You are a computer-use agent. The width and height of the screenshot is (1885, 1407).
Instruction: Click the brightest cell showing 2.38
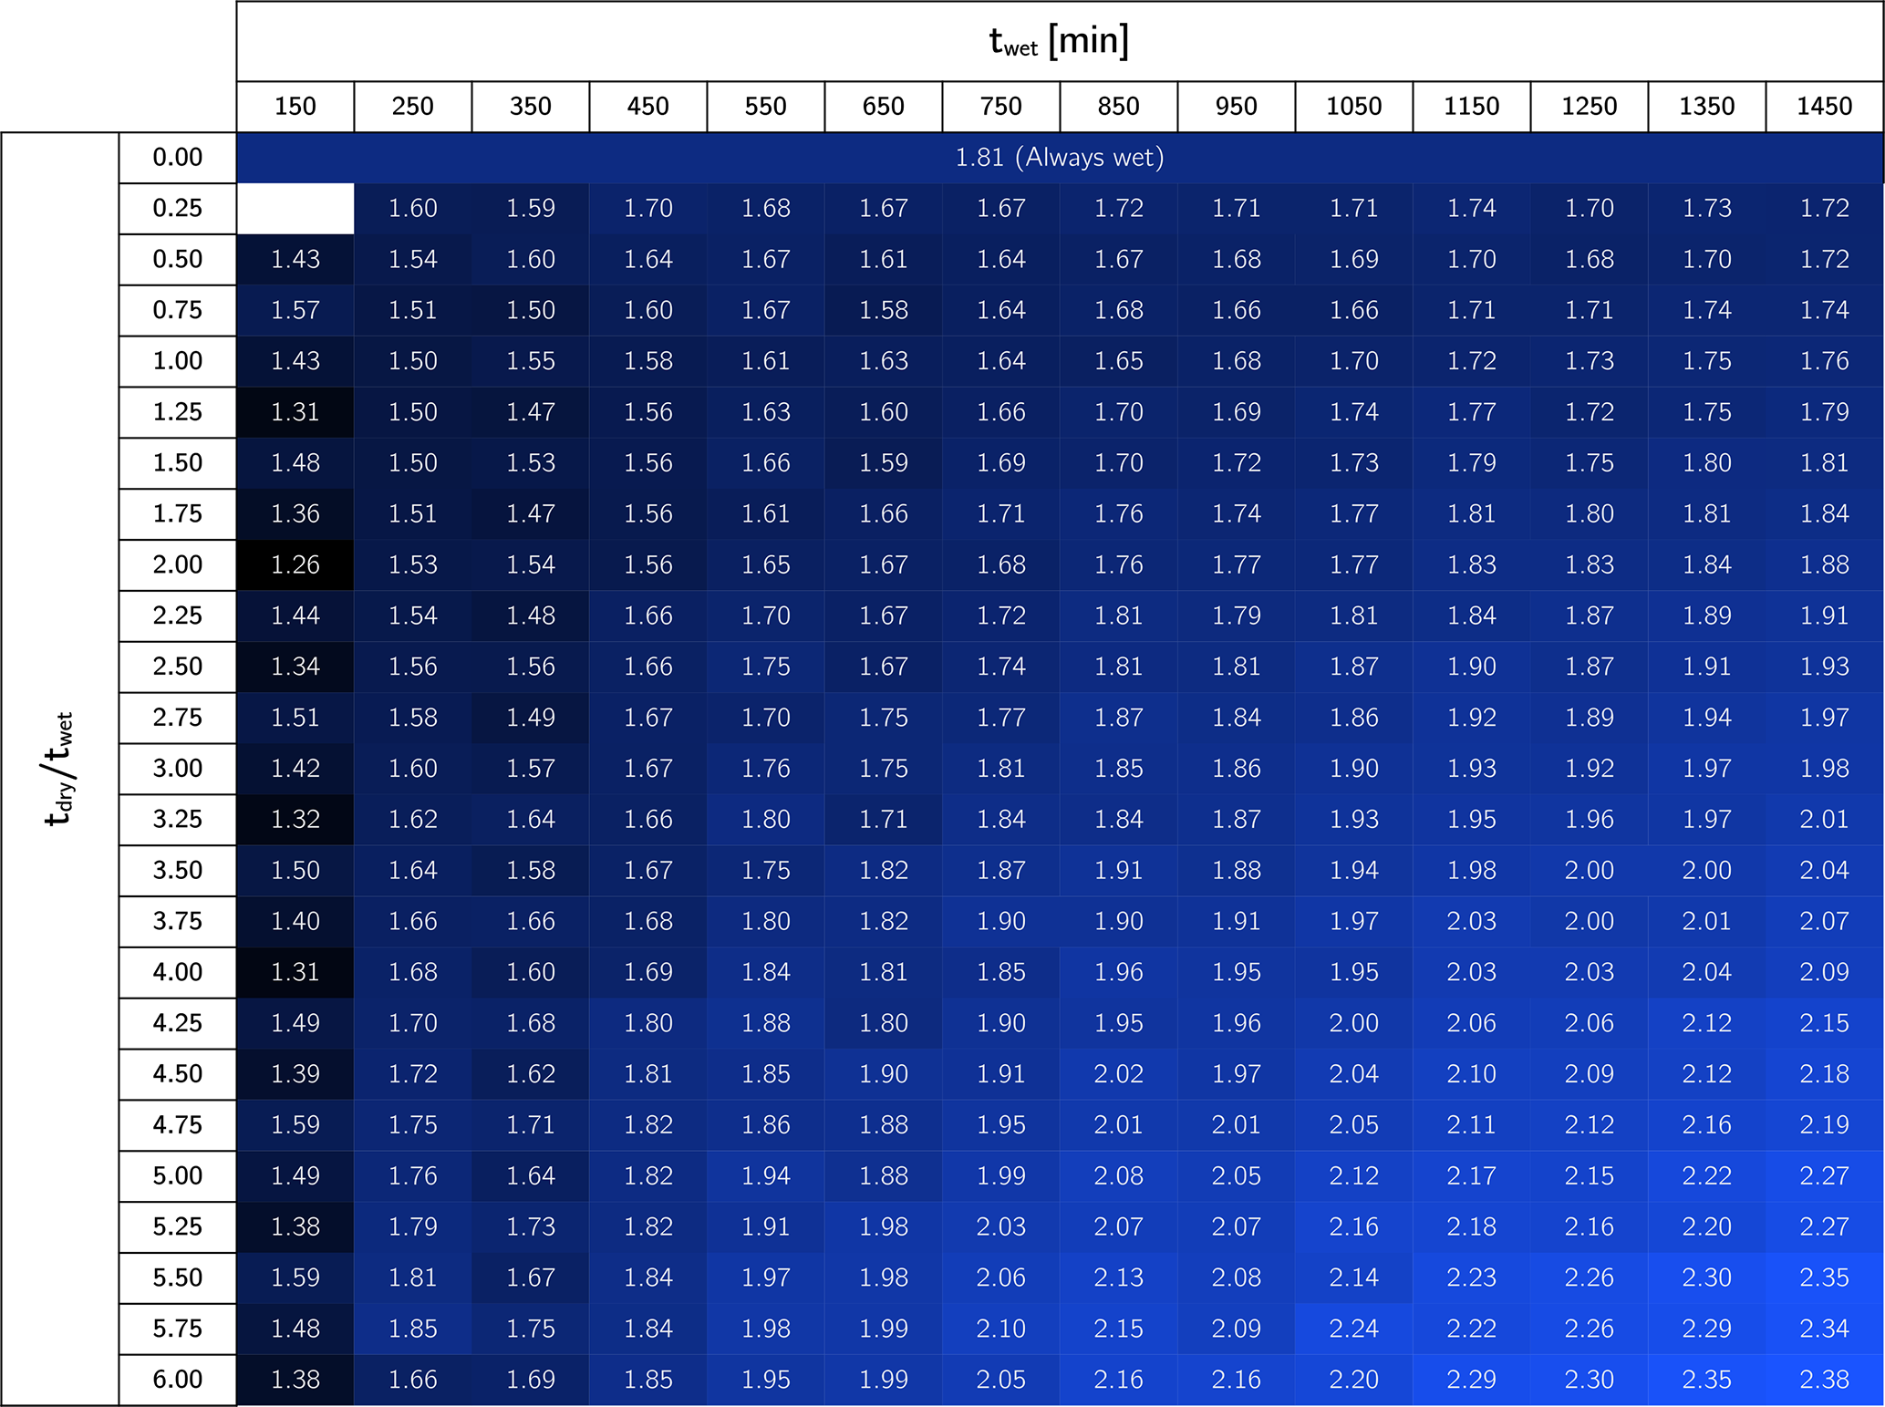point(1824,1380)
